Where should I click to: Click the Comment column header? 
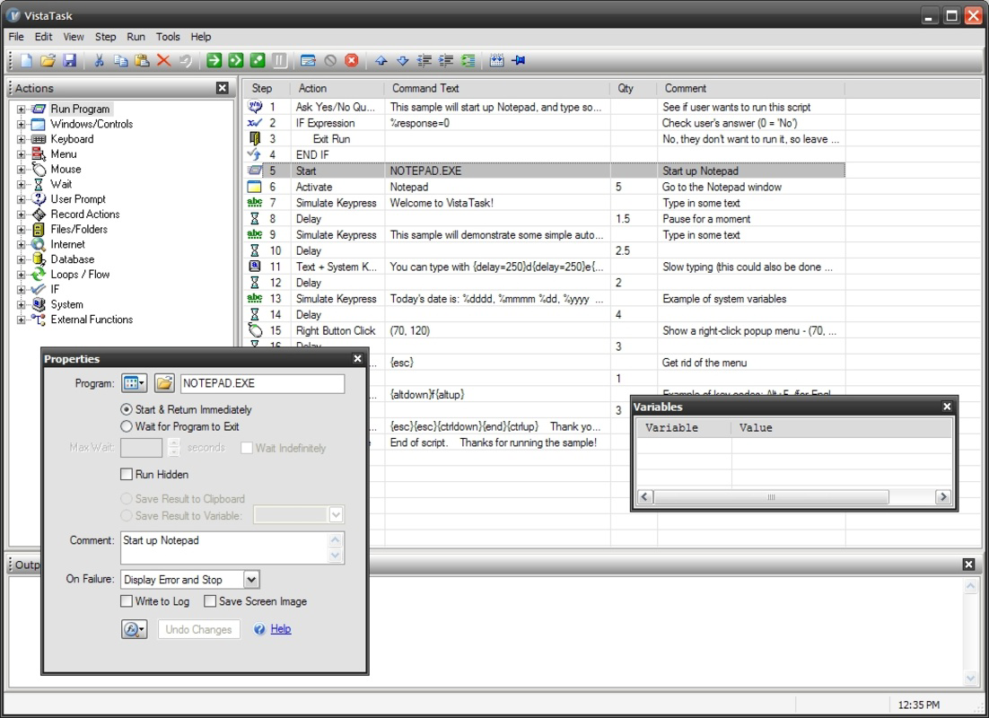pos(750,88)
